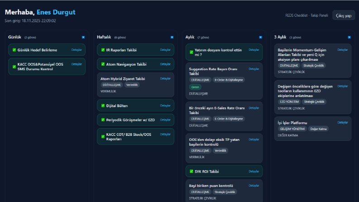Screen dimensions: 359x202
Task: Click Verimlilik tag on Atom Hybrid Ziyaret card
Action: 132,85
